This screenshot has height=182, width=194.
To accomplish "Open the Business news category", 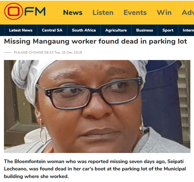I will point(145,30).
